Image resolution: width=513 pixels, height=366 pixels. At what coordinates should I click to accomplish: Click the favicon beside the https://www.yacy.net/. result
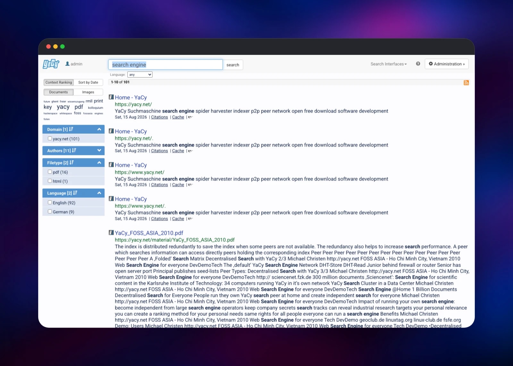click(111, 199)
